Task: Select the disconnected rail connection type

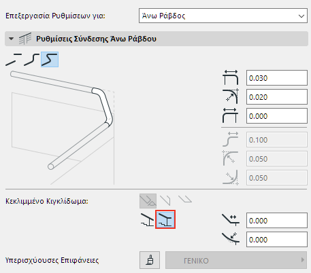Action: click(x=14, y=60)
